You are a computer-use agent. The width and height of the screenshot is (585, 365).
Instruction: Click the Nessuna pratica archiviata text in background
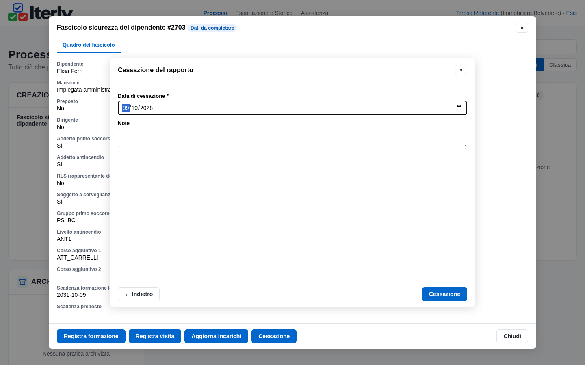[76, 354]
